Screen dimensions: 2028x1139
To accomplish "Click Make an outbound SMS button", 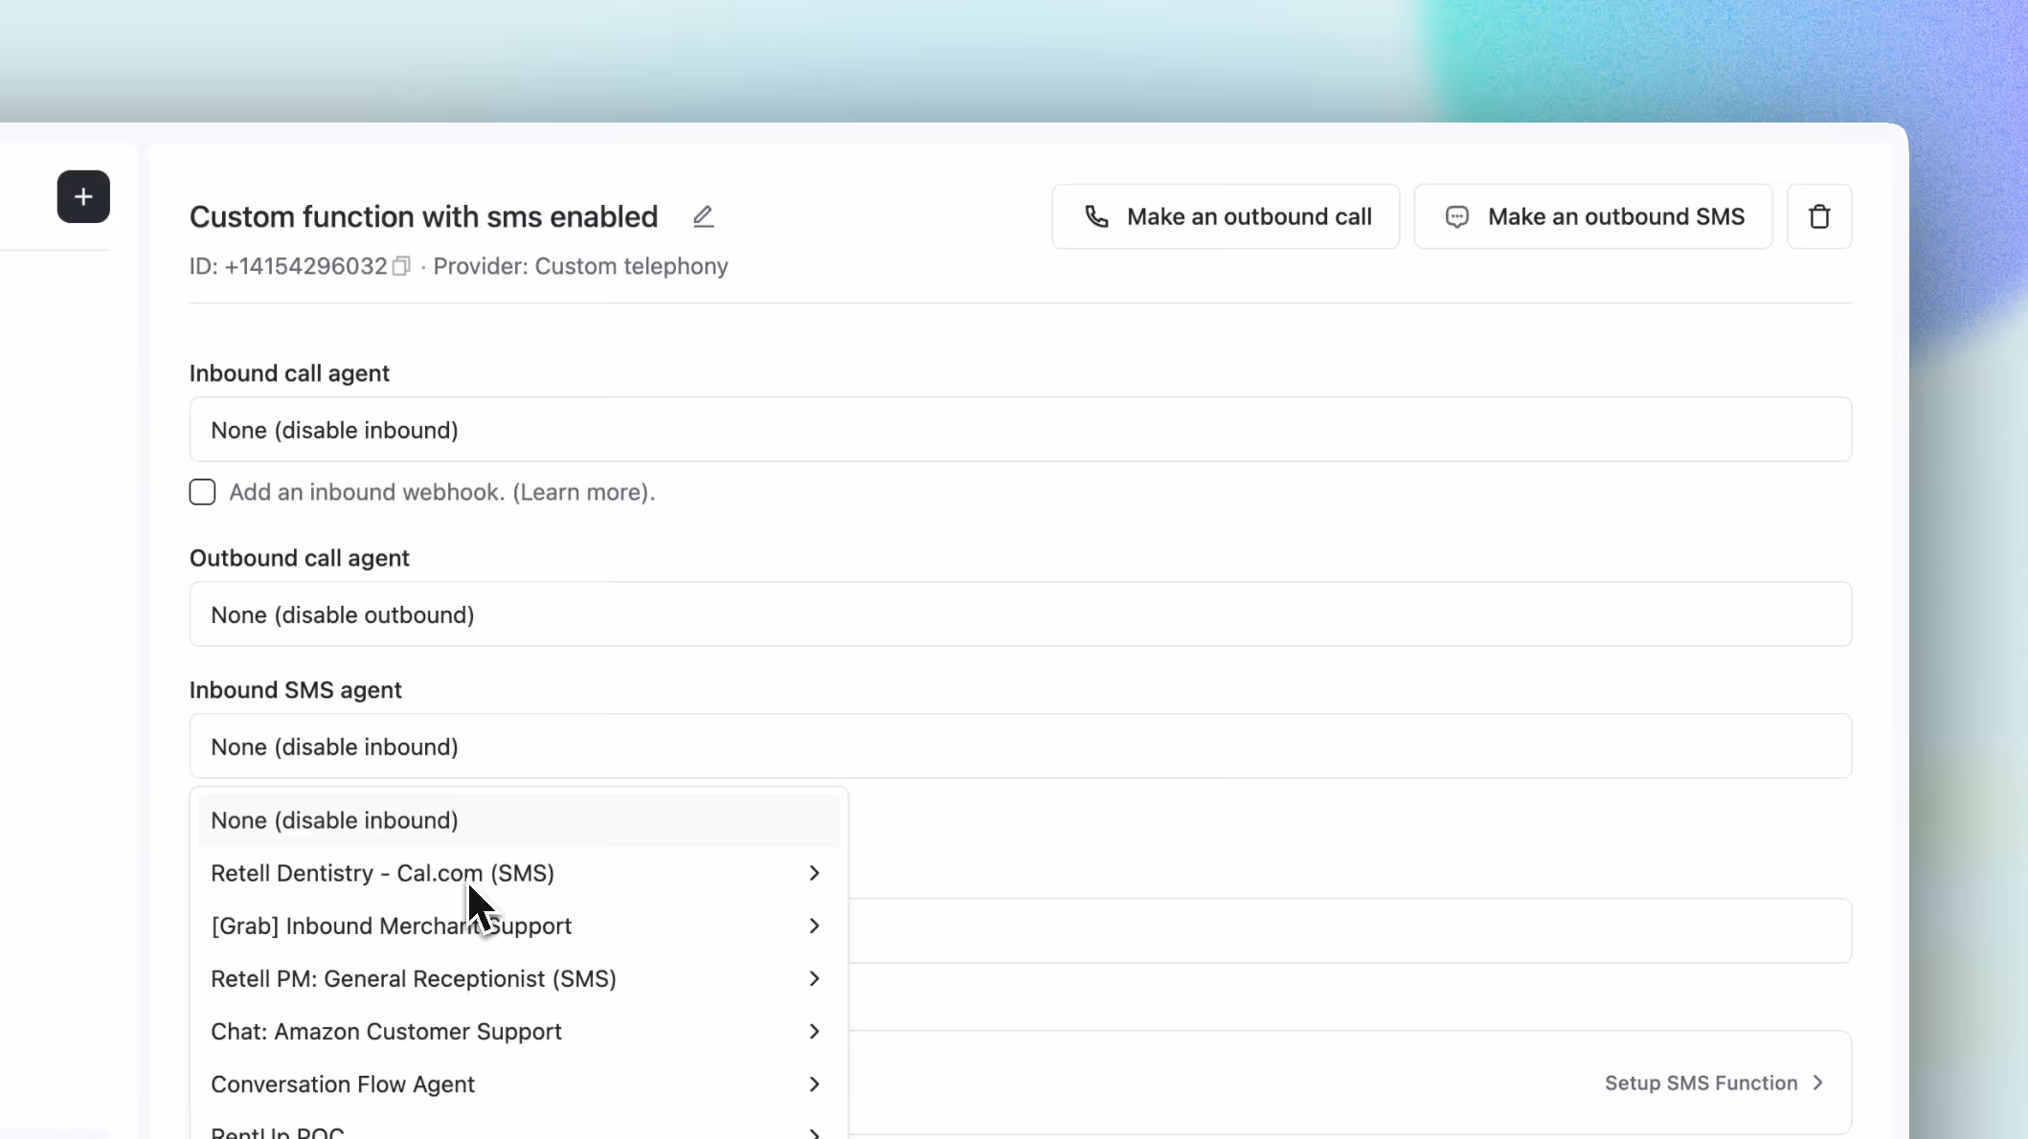I will coord(1593,217).
